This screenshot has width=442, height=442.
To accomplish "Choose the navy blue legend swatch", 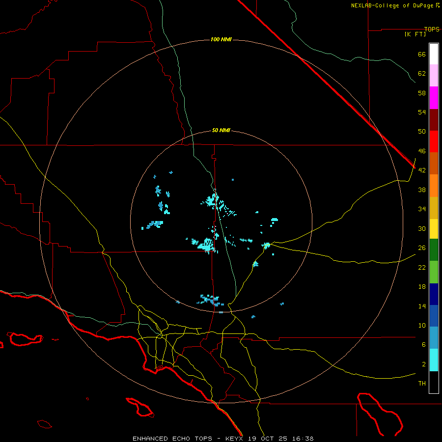I will tap(434, 294).
